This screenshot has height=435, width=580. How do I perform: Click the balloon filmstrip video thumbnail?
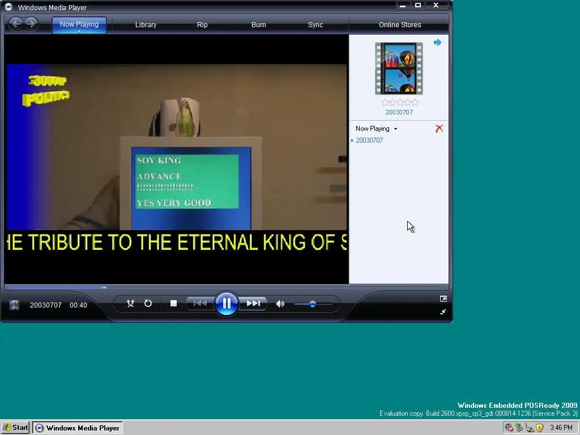[399, 69]
